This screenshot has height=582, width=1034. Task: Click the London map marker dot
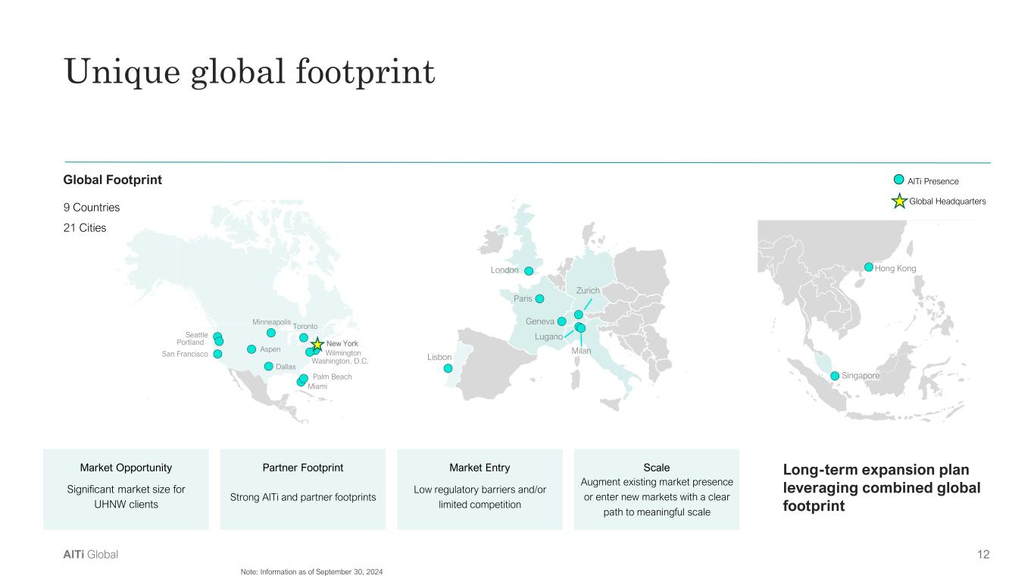(529, 271)
